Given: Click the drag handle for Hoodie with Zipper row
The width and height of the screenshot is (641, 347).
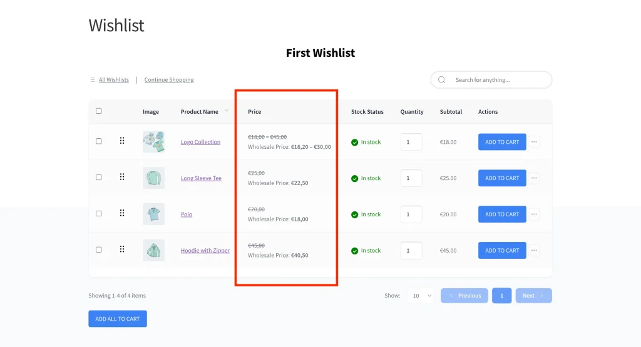Looking at the screenshot, I should tap(122, 249).
